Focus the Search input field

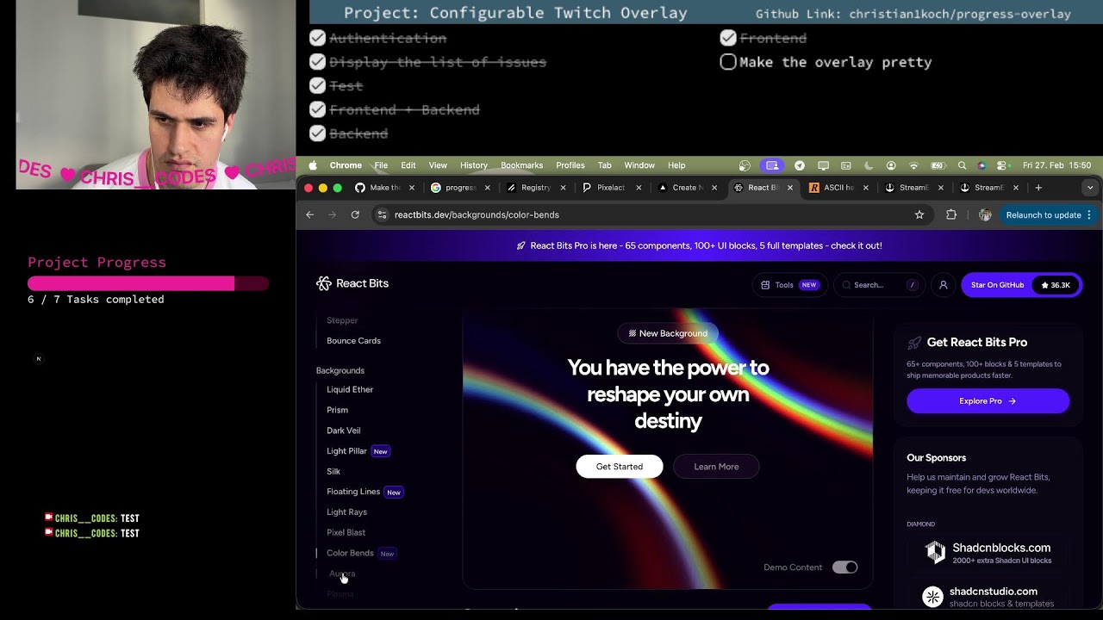click(x=879, y=285)
